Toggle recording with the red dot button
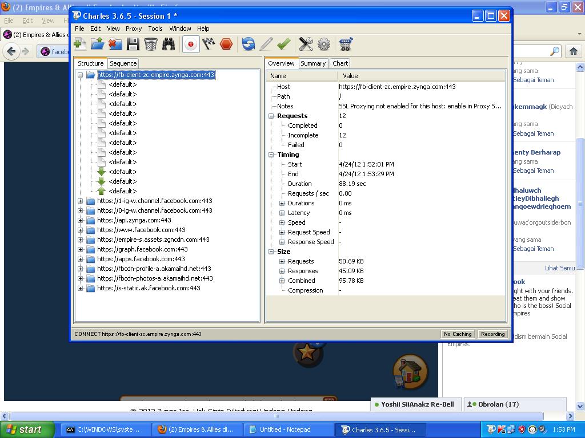Image resolution: width=585 pixels, height=438 pixels. click(191, 44)
